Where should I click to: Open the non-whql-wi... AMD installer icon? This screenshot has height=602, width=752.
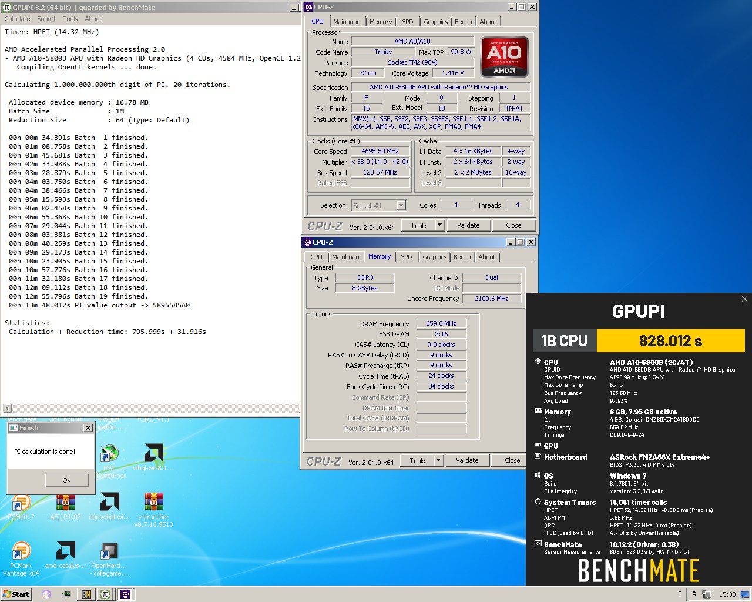(109, 504)
